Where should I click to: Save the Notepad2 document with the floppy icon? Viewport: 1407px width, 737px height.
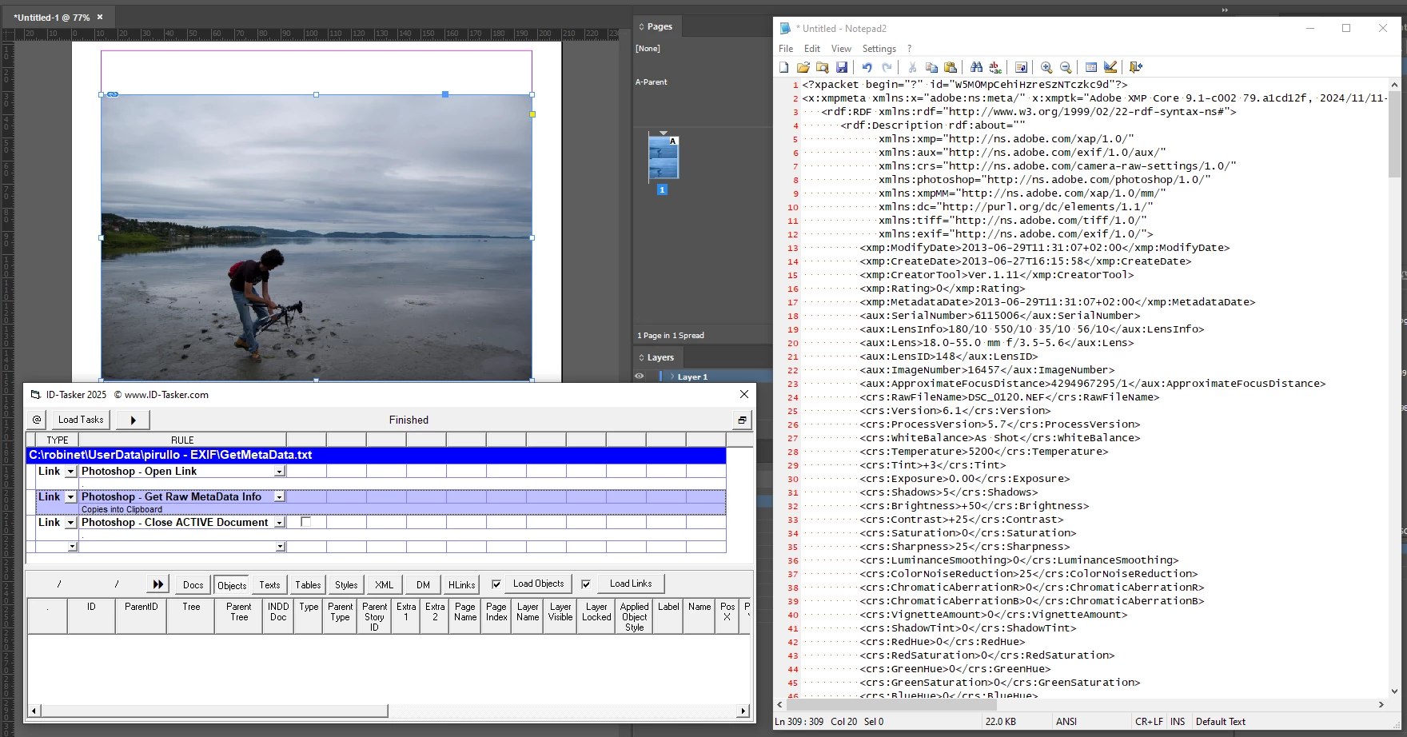point(842,67)
